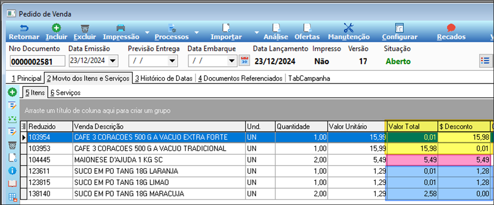Click the Valor Total cell 15,98

pyautogui.click(x=412, y=148)
